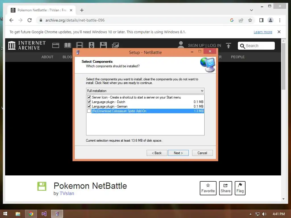Click in the Archive Search field

pyautogui.click(x=256, y=46)
